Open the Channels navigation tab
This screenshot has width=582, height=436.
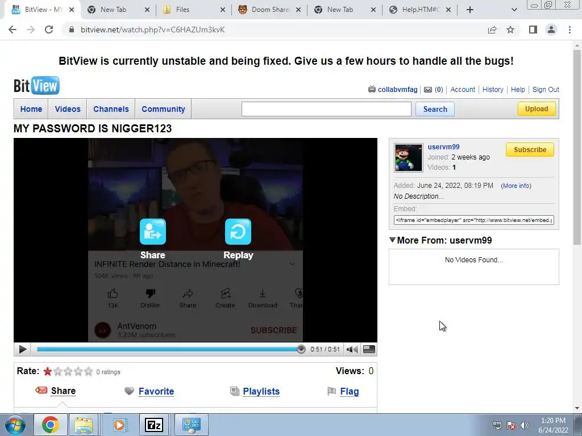click(x=111, y=109)
